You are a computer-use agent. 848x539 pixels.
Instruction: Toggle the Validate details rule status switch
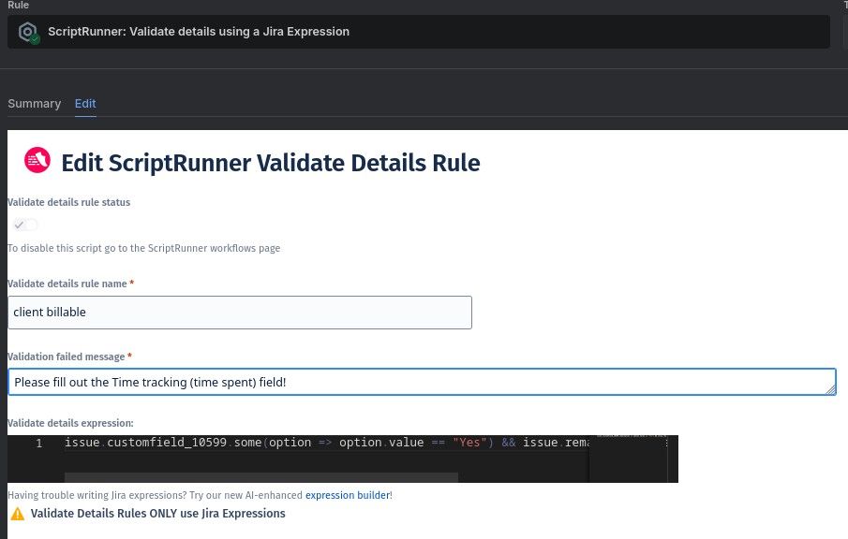click(25, 225)
